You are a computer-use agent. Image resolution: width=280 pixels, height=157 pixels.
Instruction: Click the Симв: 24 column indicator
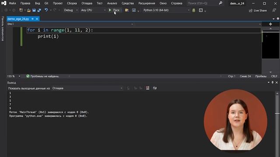point(245,76)
